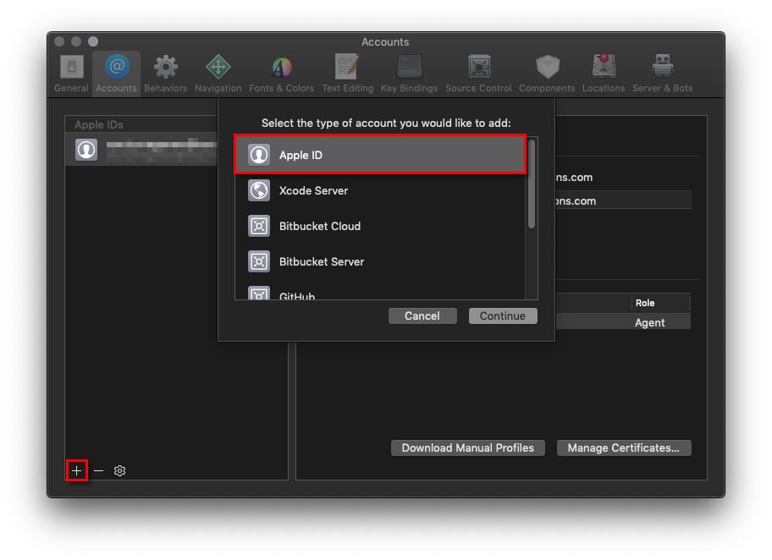772x560 pixels.
Task: Open the gear actions menu below accounts
Action: (x=119, y=470)
